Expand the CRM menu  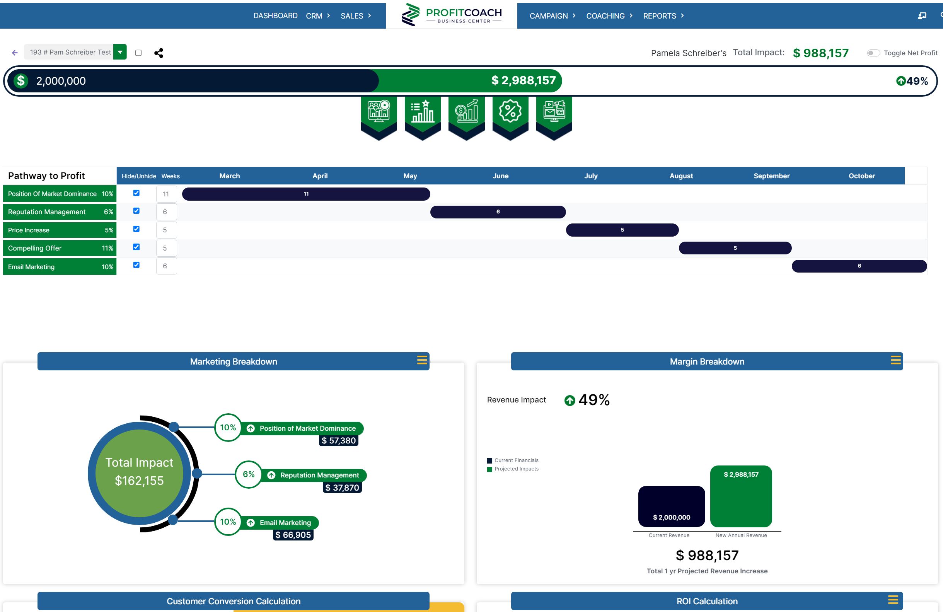pyautogui.click(x=318, y=16)
